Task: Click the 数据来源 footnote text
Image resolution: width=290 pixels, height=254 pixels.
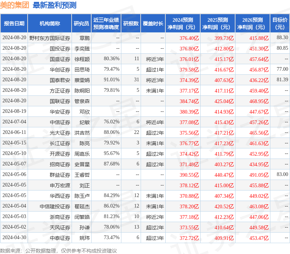Action: click(x=58, y=251)
